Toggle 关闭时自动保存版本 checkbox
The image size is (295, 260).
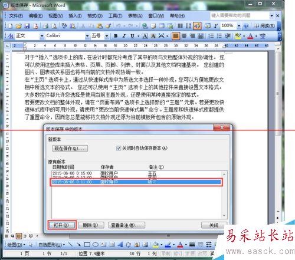(119, 148)
